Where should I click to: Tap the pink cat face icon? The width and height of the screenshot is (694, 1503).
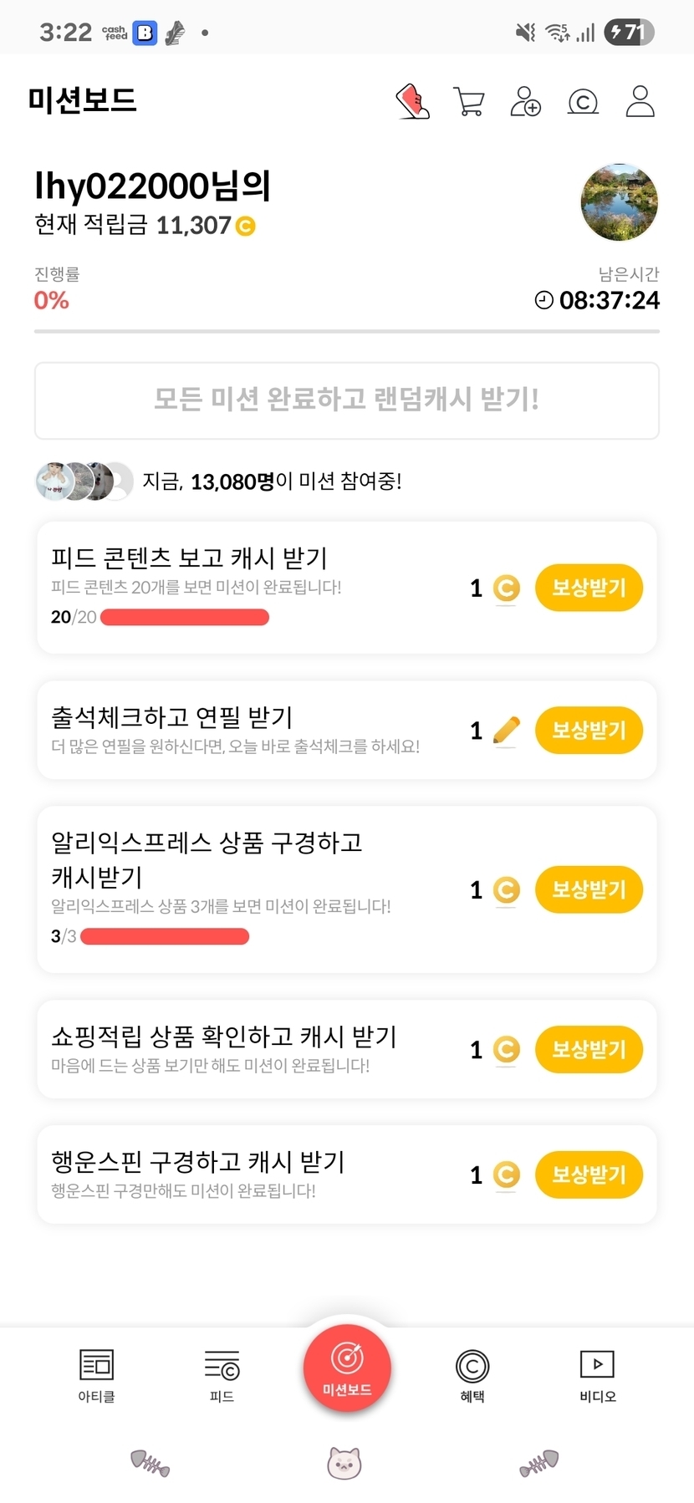[344, 1463]
